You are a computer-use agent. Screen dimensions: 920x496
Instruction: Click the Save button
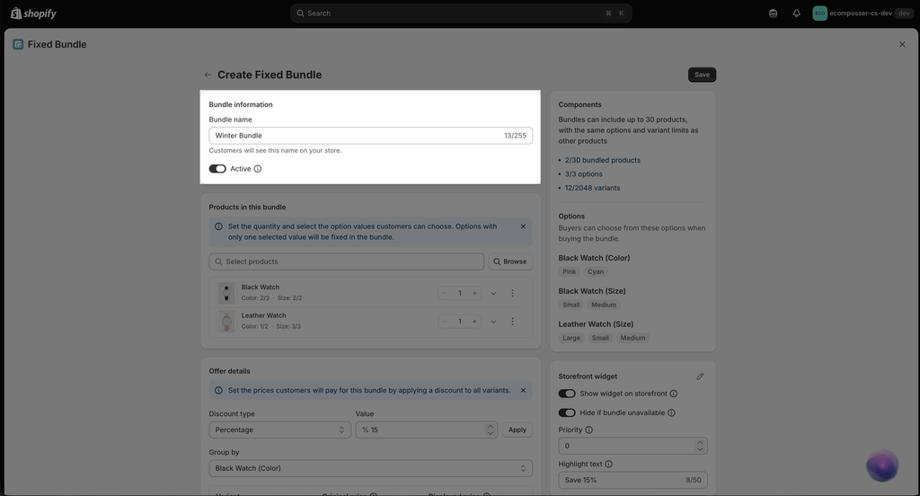[702, 75]
